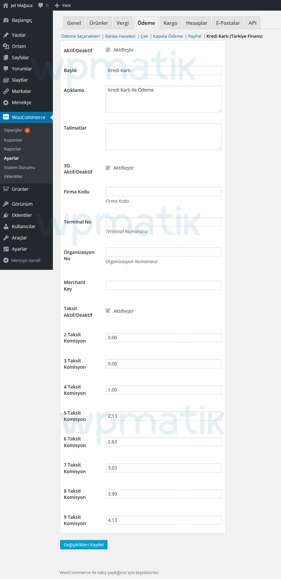
Task: Click the Değişiklikleri Kaydet button
Action: [x=84, y=545]
